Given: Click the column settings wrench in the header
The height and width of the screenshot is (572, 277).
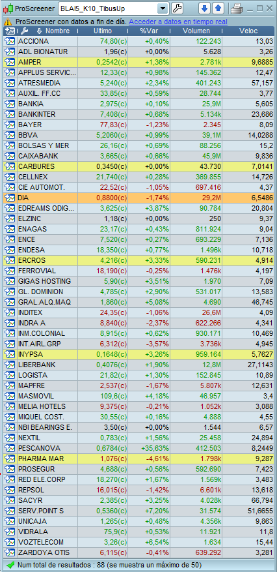Looking at the screenshot, I should click(x=25, y=31).
